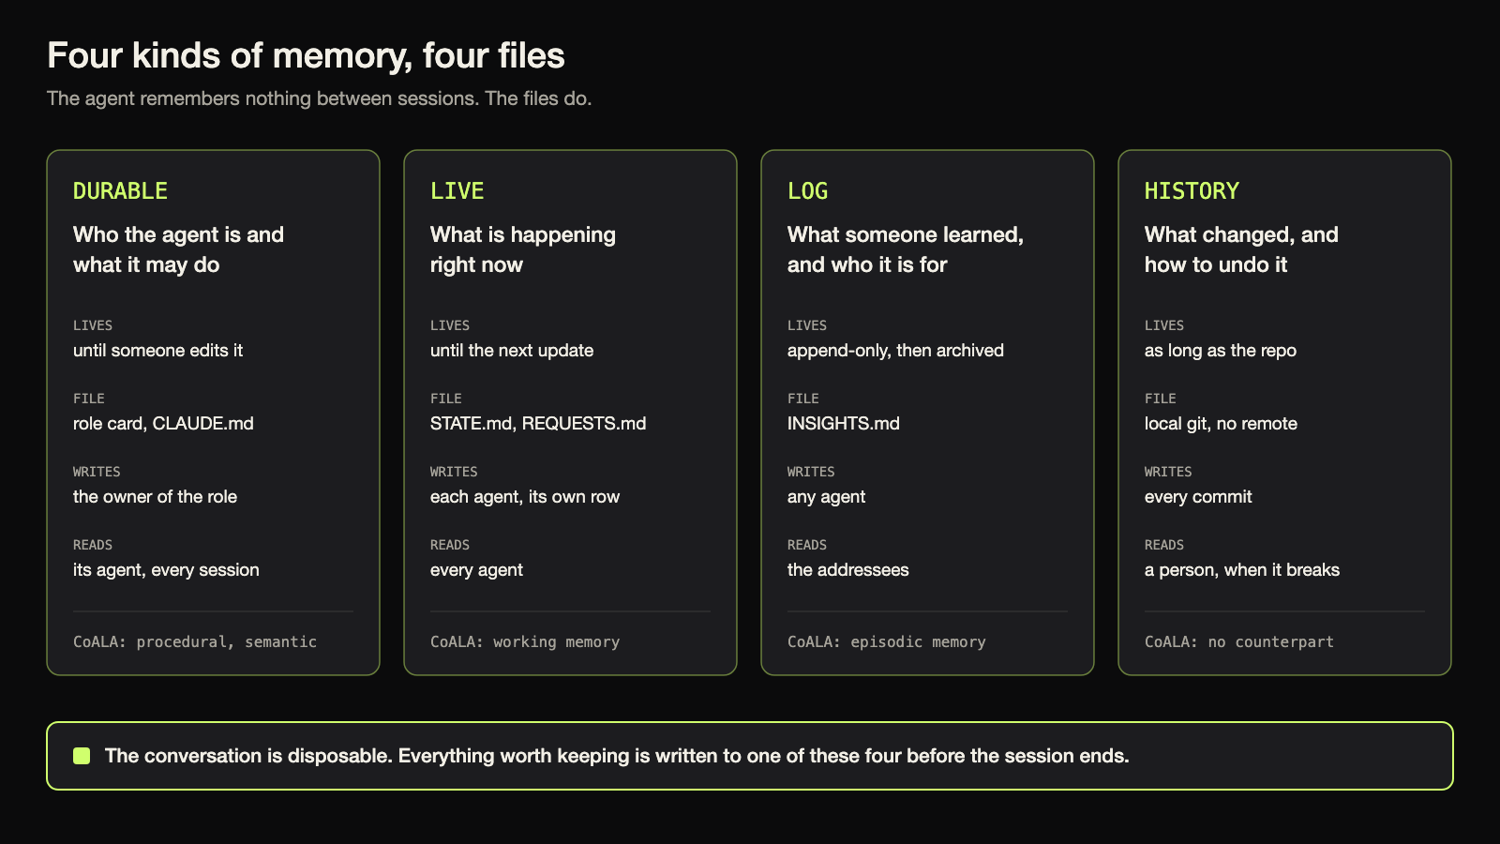
Task: Click the 'INSIGHTS.md' file entry
Action: (844, 424)
